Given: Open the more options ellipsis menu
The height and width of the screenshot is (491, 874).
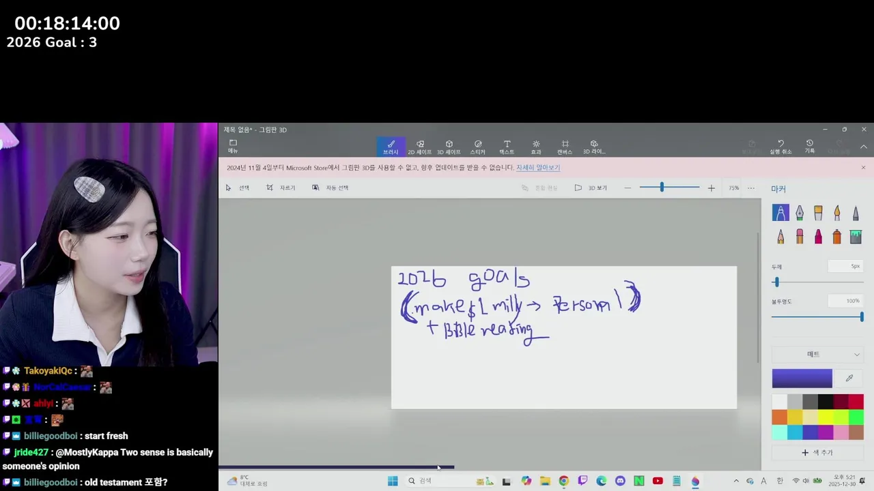Looking at the screenshot, I should coord(751,188).
